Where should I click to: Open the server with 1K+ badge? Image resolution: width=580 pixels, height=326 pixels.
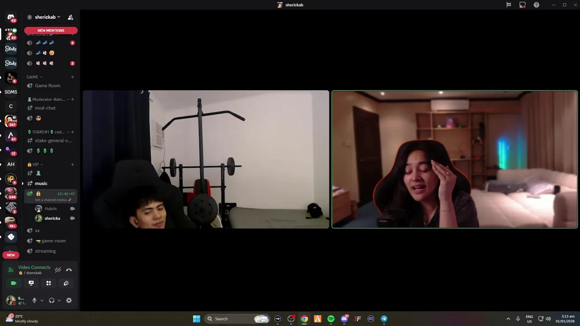[11, 222]
